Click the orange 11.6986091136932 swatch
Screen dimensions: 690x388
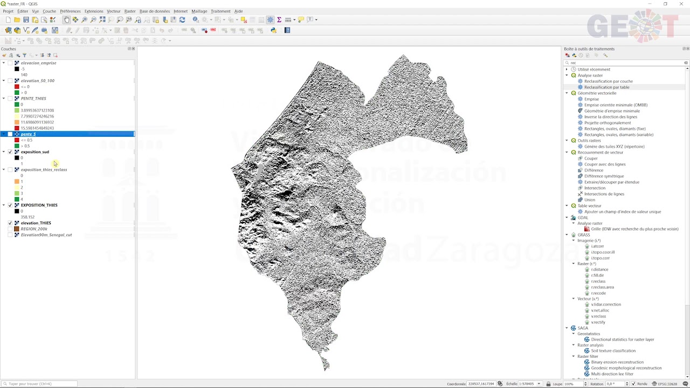pyautogui.click(x=17, y=122)
